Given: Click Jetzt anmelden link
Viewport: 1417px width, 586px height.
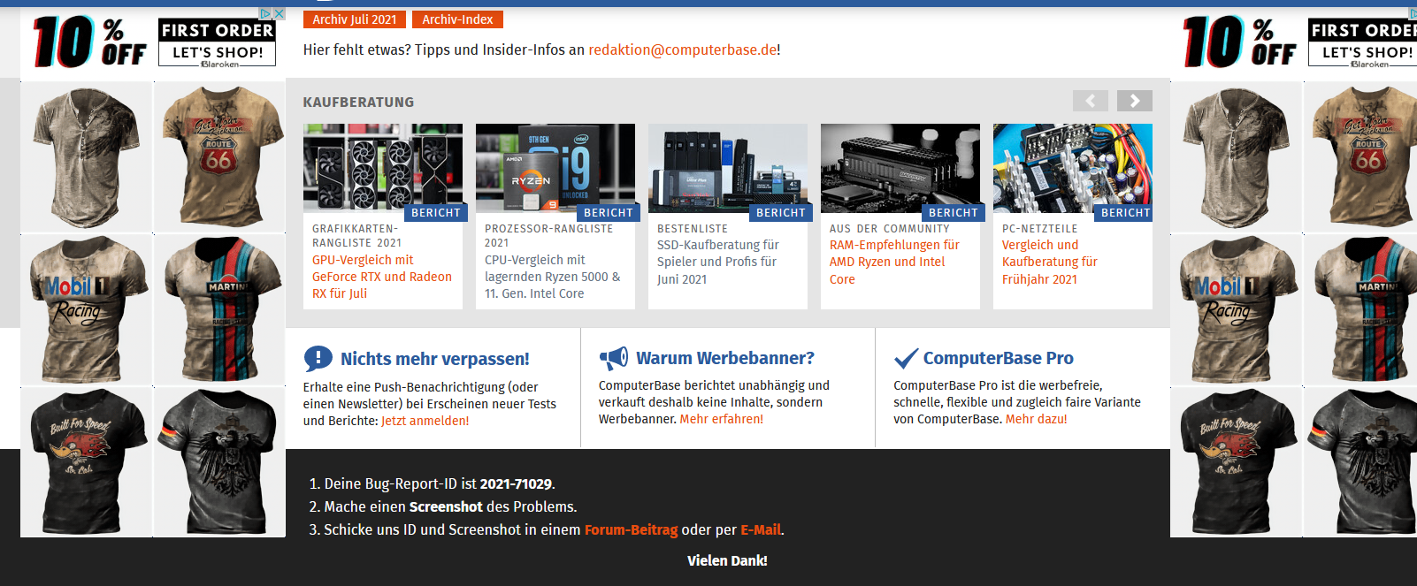Looking at the screenshot, I should 425,421.
